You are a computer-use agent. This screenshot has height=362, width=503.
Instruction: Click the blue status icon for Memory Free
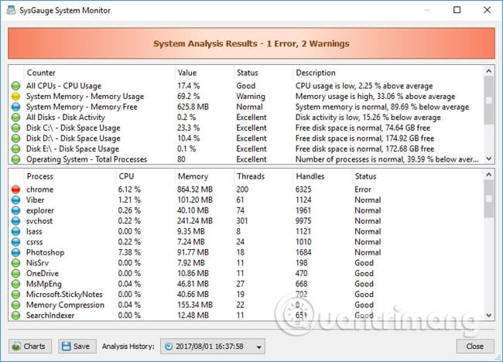(x=15, y=107)
